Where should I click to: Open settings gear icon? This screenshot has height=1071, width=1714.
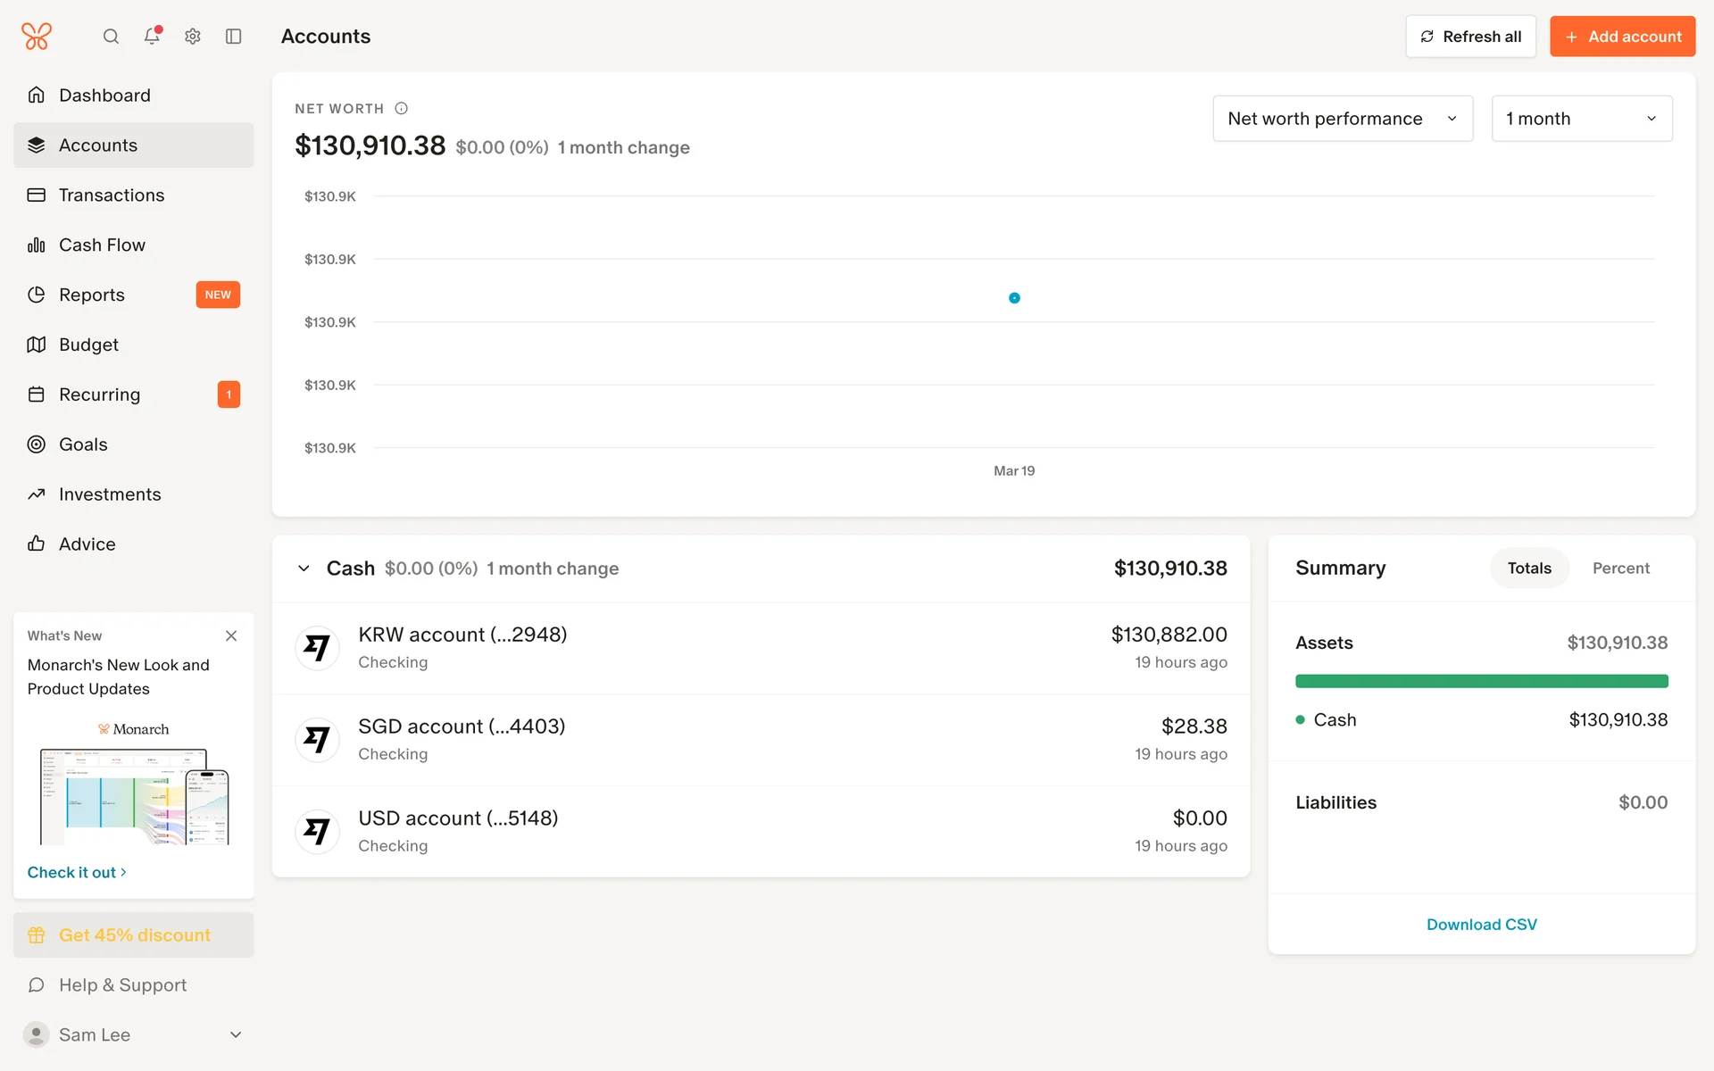193,37
